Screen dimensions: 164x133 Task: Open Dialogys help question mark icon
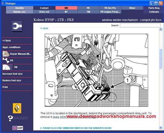tap(10, 118)
